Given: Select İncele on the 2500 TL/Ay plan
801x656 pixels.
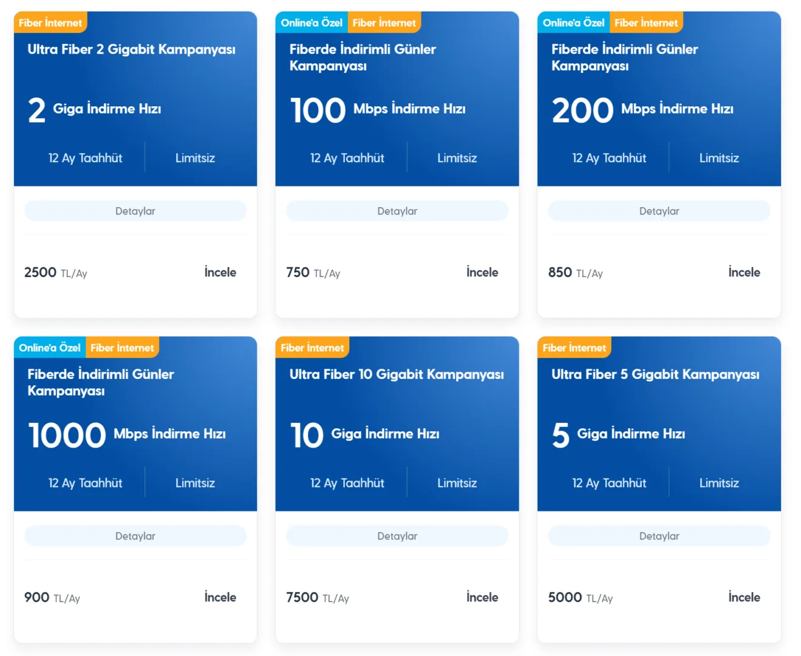Looking at the screenshot, I should coord(220,272).
